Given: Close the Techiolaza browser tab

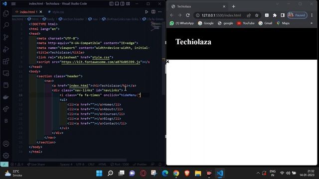Looking at the screenshot, I should 224,6.
